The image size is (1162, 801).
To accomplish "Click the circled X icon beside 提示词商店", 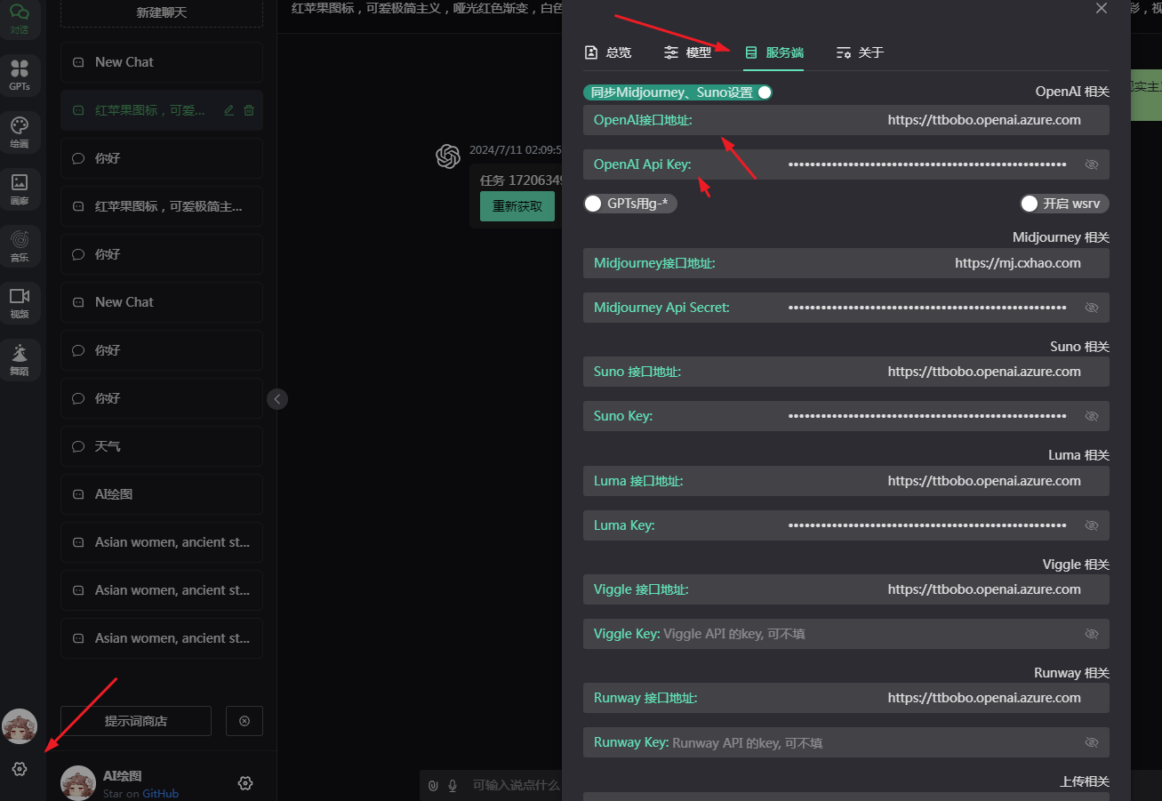I will [244, 721].
